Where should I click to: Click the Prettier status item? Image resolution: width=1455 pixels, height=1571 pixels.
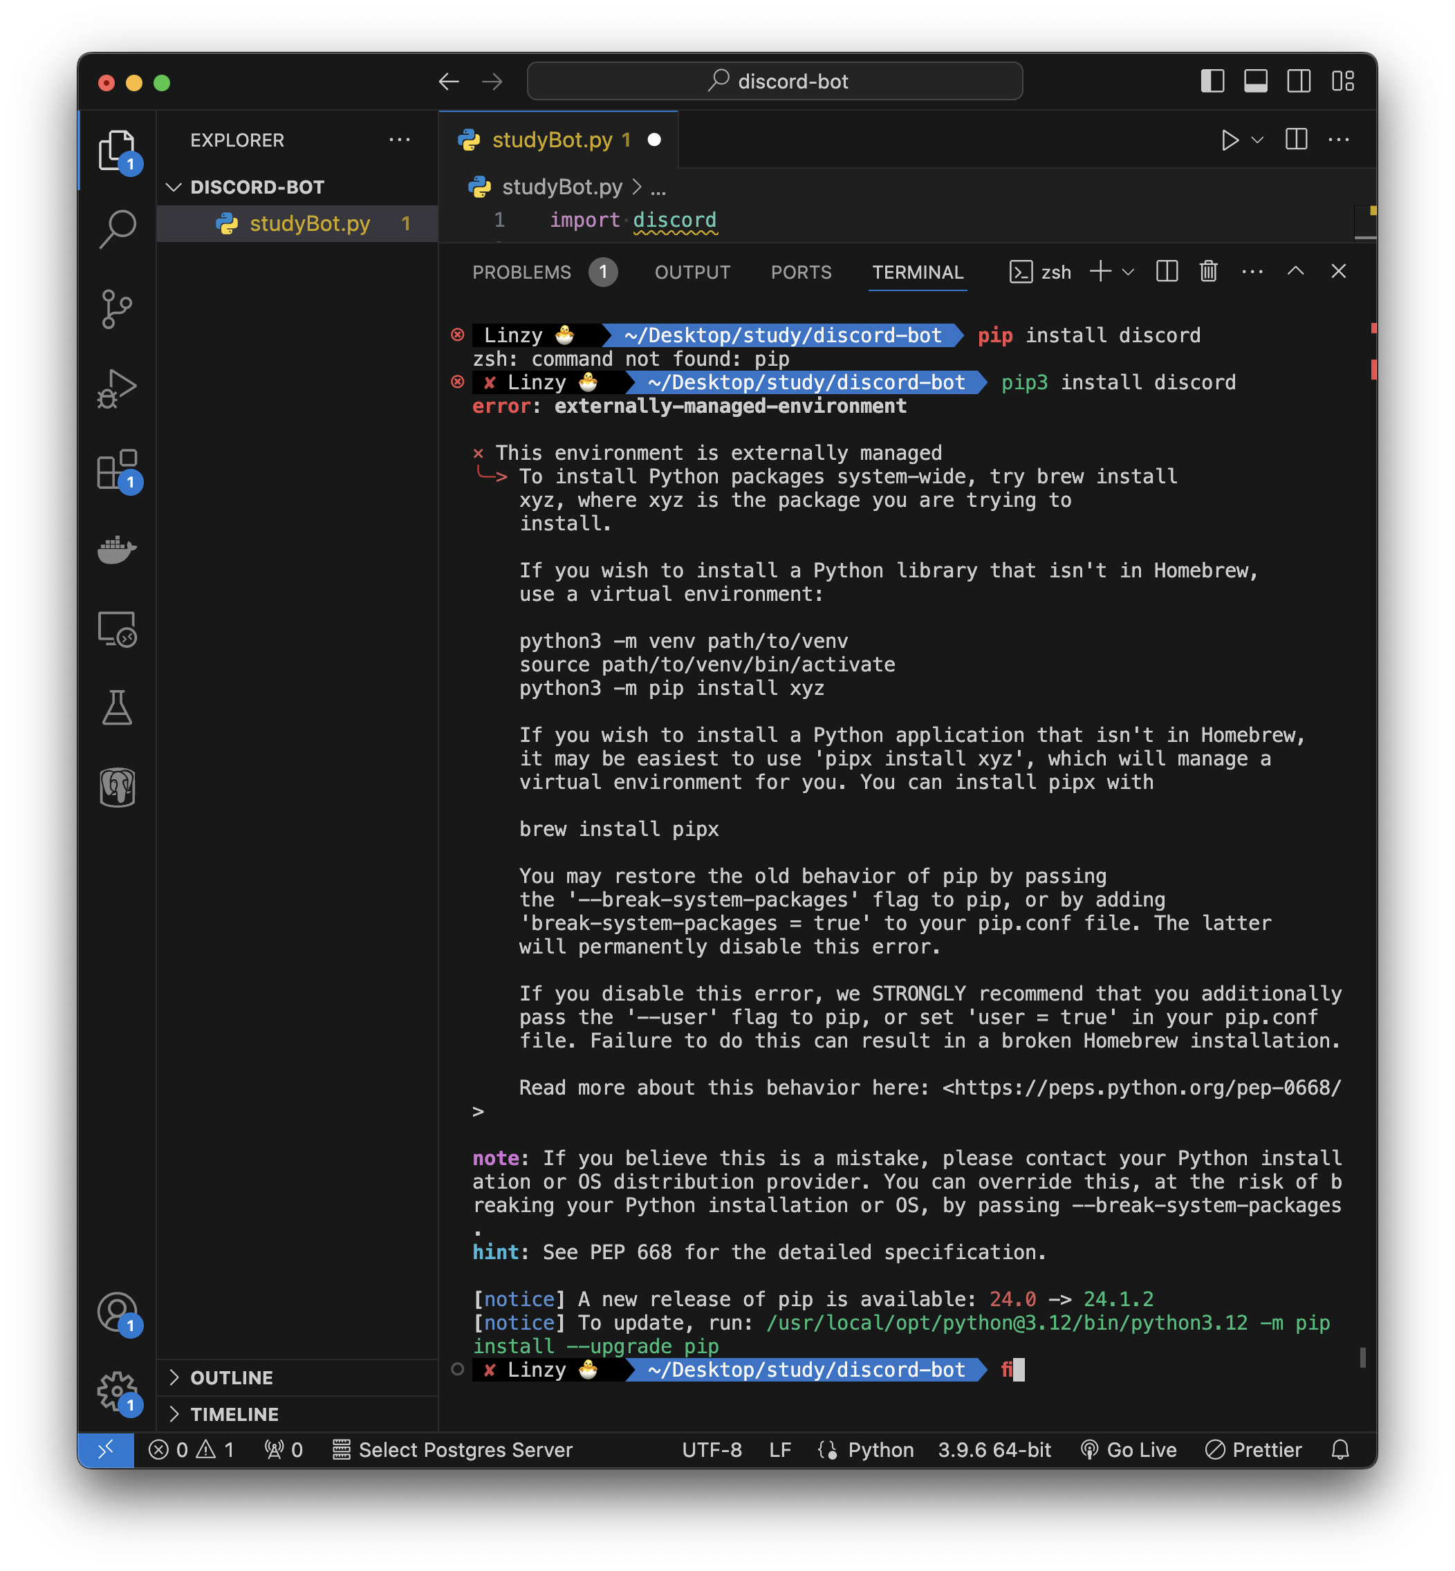click(x=1254, y=1449)
